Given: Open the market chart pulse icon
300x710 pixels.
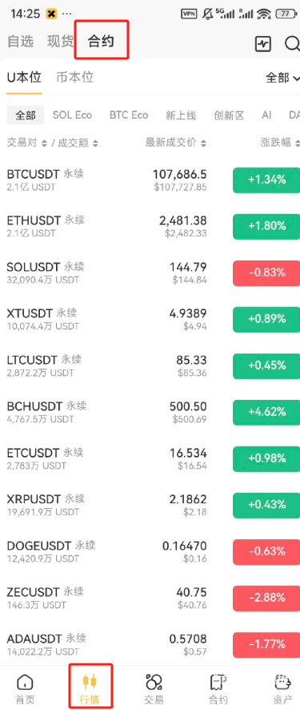Looking at the screenshot, I should pos(263,44).
